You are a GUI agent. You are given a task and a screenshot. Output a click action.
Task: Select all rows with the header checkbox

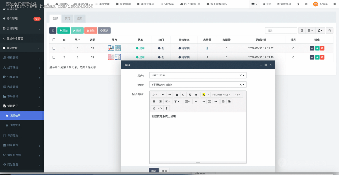pyautogui.click(x=54, y=40)
